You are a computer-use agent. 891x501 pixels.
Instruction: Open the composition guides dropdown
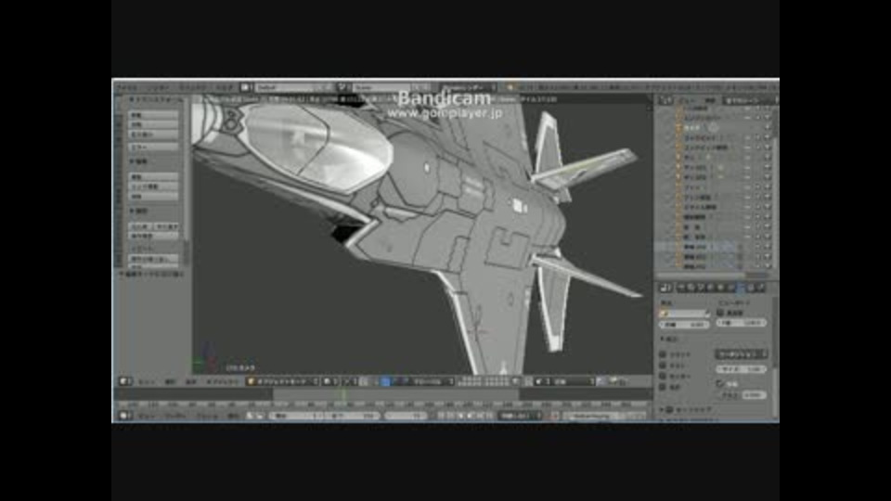tap(741, 353)
